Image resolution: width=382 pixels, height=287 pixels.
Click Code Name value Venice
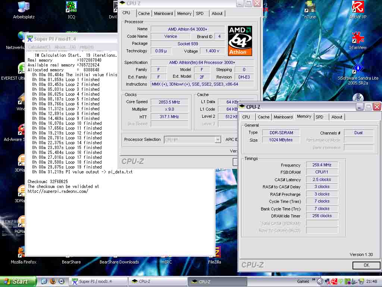pos(170,36)
